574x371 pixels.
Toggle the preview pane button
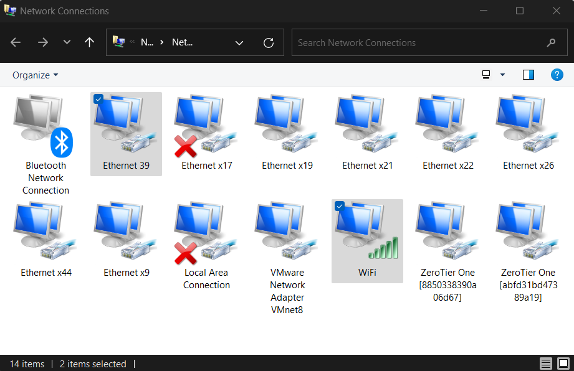click(528, 75)
